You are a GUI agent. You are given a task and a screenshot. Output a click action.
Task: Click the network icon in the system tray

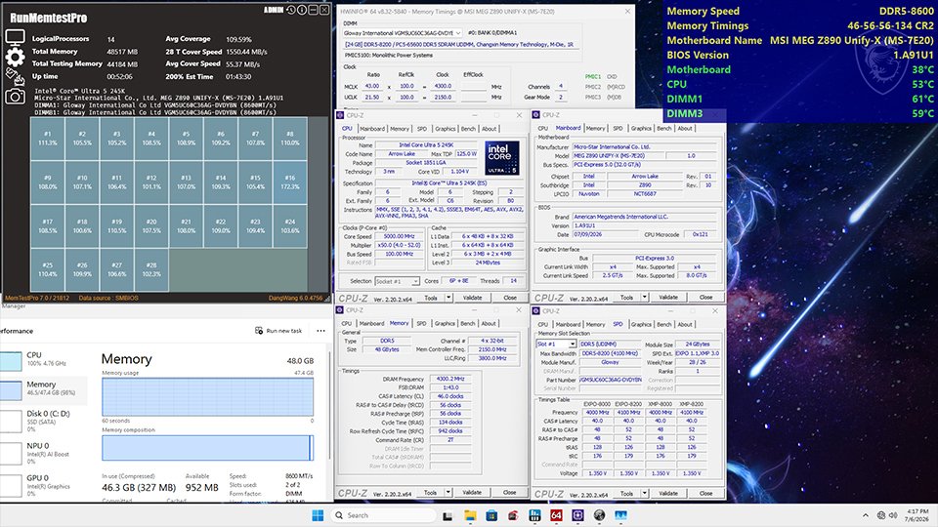click(x=880, y=515)
